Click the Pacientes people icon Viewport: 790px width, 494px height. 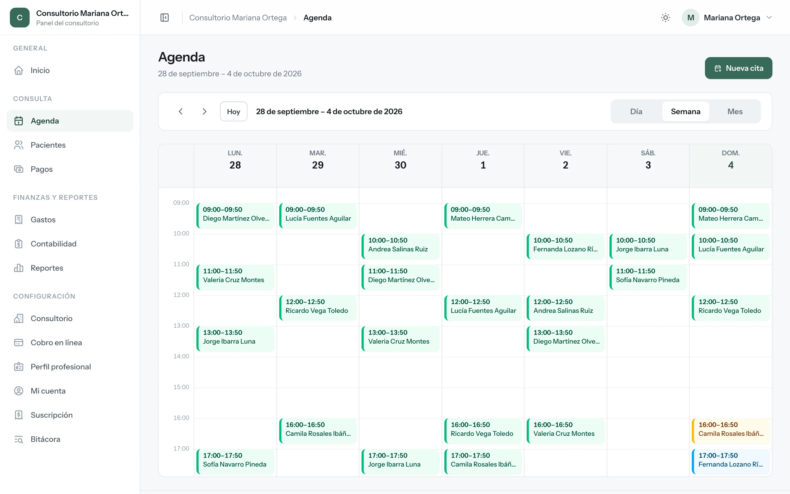coord(19,145)
